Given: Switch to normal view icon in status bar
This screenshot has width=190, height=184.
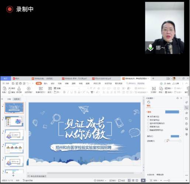Looking at the screenshot, I should click(x=129, y=180).
